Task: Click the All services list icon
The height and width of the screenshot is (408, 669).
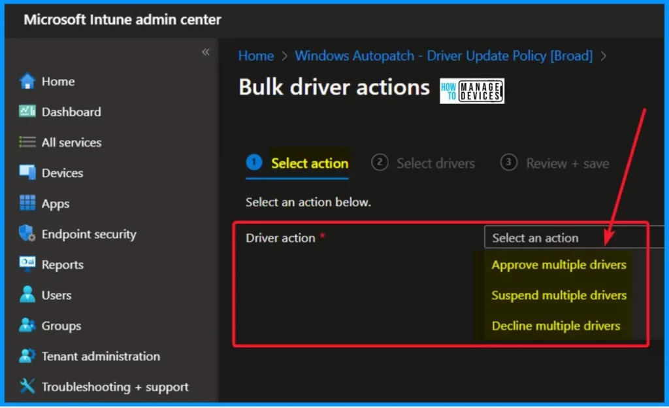Action: [x=27, y=142]
